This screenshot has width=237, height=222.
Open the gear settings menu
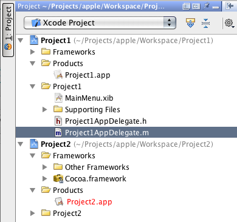coord(230,23)
